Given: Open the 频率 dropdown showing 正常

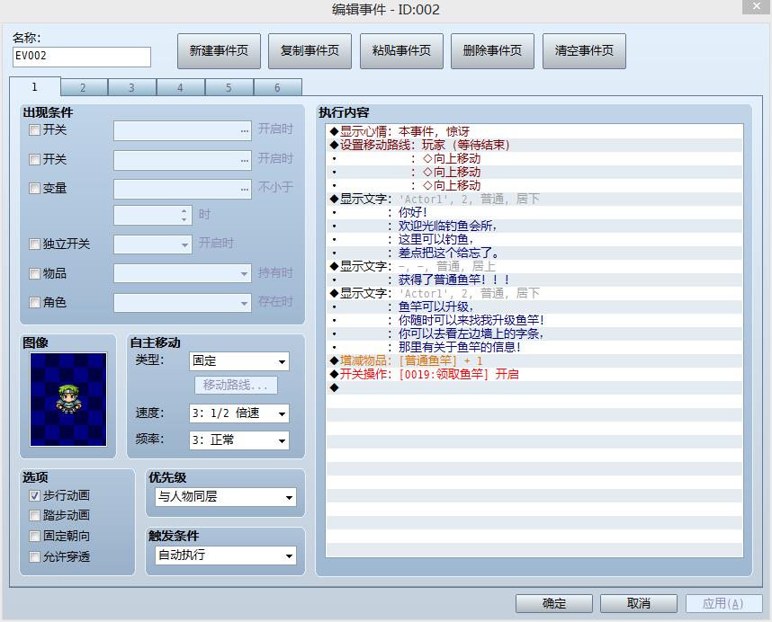Looking at the screenshot, I should pyautogui.click(x=239, y=440).
